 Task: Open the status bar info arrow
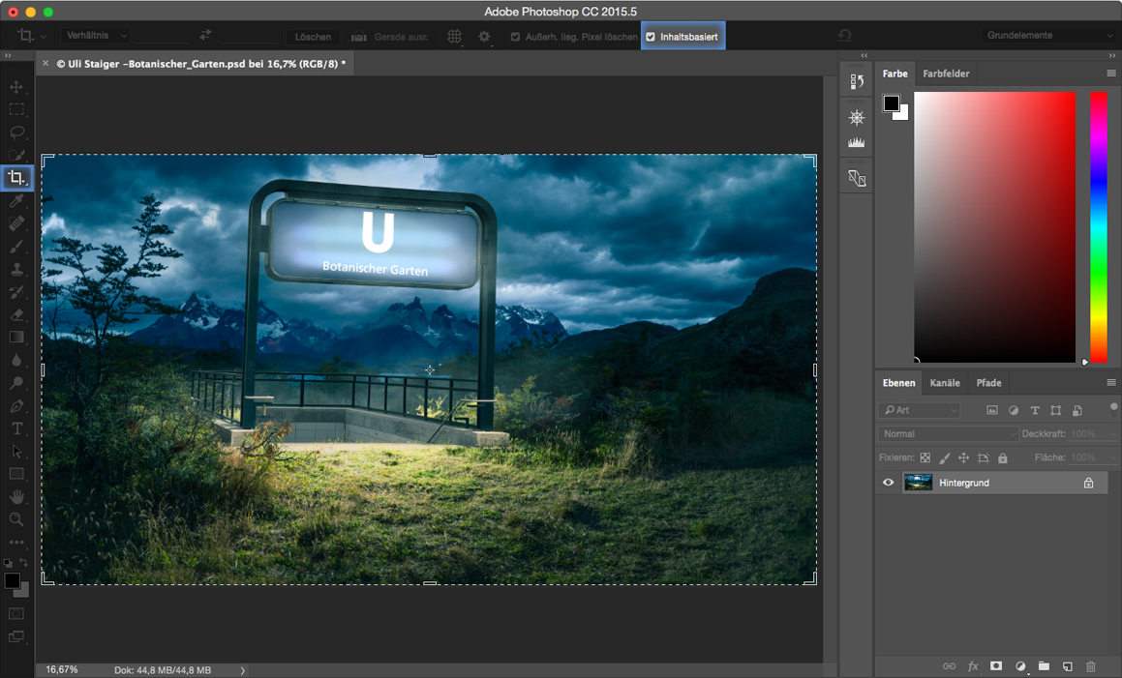click(x=243, y=670)
